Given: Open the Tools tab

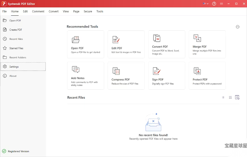Looking at the screenshot, I should tap(100, 11).
